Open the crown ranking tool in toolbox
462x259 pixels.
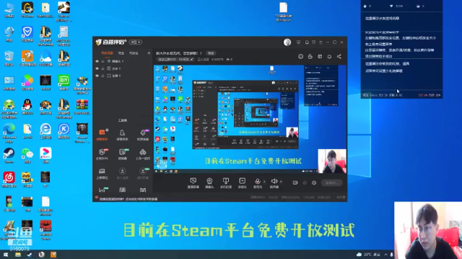(102, 173)
